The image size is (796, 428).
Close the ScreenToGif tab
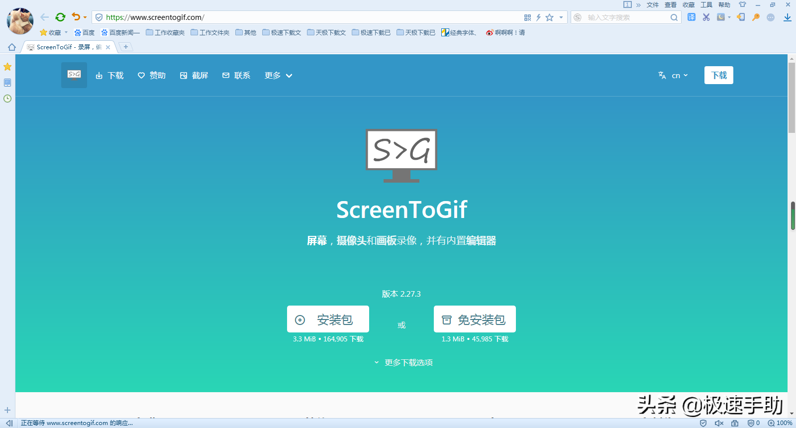[x=108, y=47]
